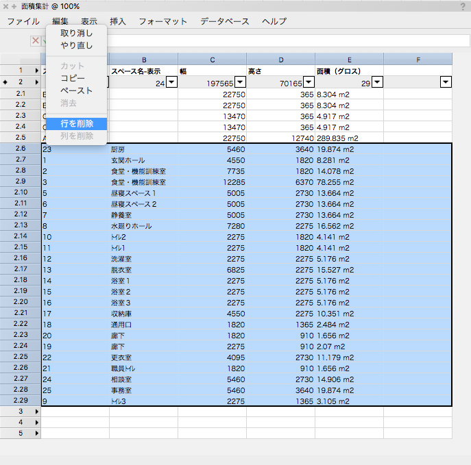Open column F dropdown arrow

[x=446, y=82]
